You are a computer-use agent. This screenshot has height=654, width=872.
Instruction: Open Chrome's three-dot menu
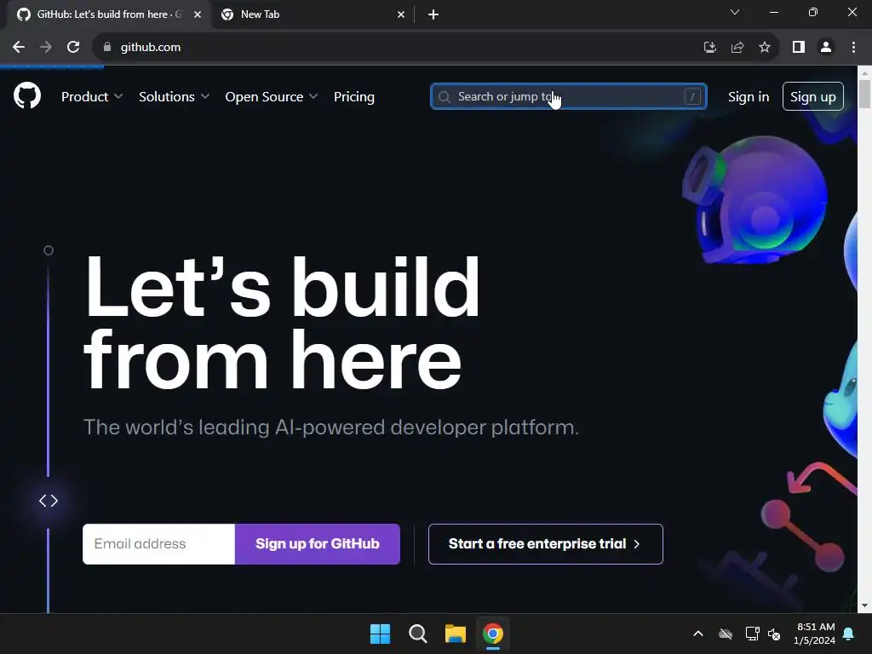tap(853, 48)
